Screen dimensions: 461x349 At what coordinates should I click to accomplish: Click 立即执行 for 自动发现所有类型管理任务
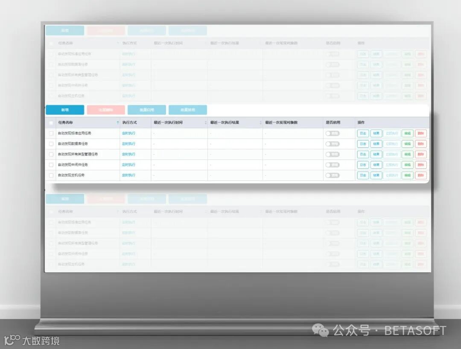[x=392, y=154]
